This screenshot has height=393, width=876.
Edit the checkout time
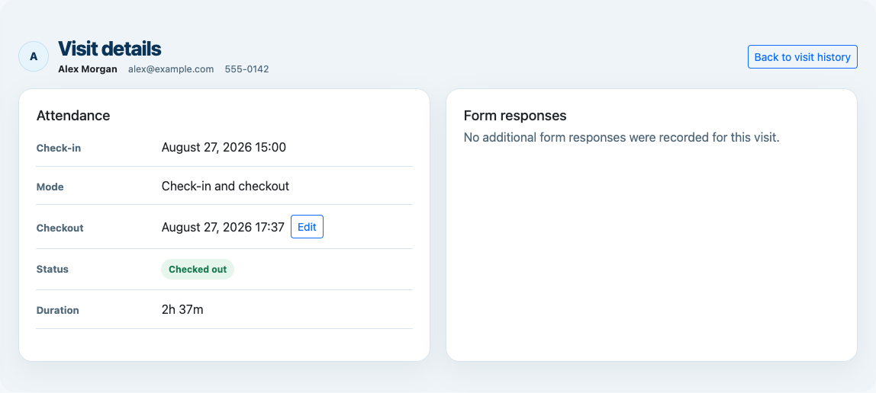(307, 227)
